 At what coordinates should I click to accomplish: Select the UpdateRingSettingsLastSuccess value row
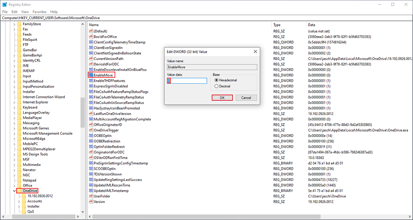118,180
